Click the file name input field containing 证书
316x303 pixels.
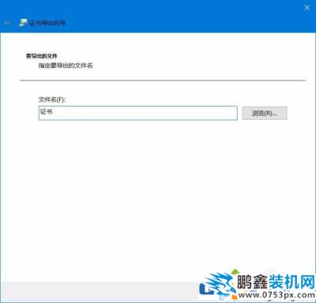tap(138, 113)
